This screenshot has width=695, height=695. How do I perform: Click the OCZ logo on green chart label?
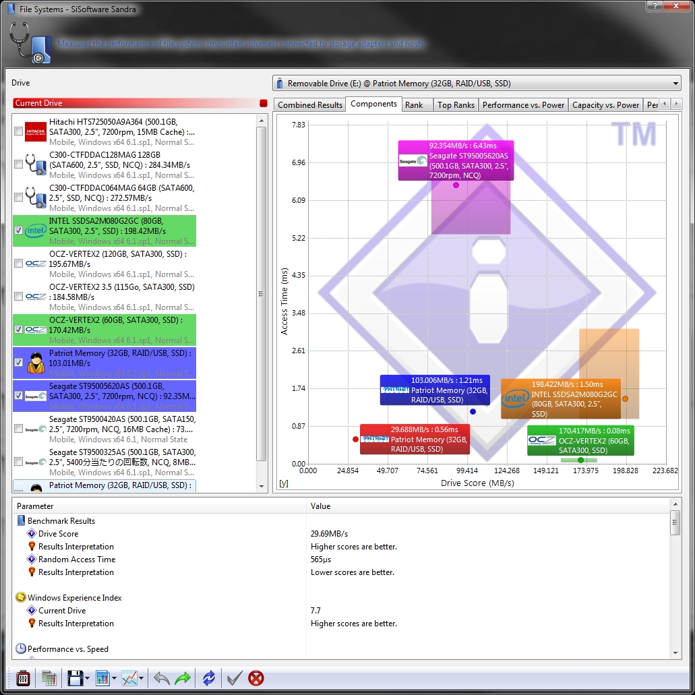(x=541, y=441)
